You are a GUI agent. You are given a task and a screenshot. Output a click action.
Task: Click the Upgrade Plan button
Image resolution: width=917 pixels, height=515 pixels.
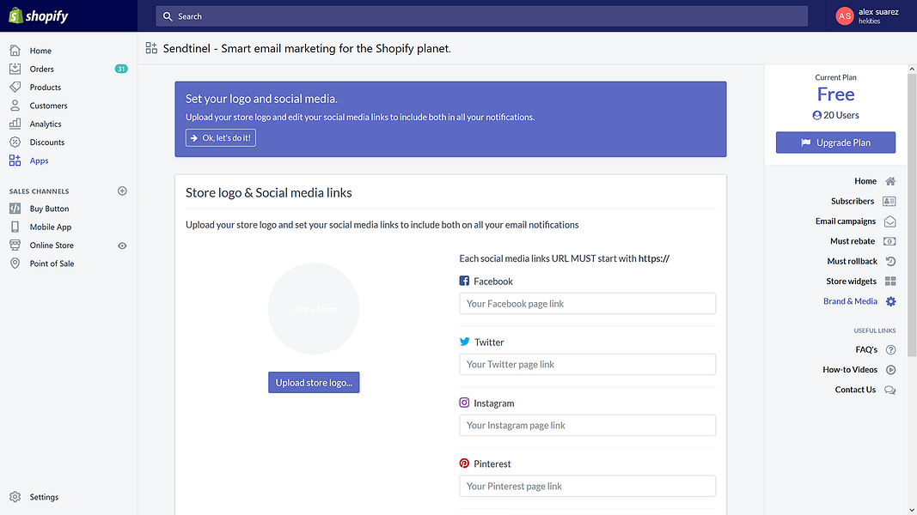pos(835,142)
